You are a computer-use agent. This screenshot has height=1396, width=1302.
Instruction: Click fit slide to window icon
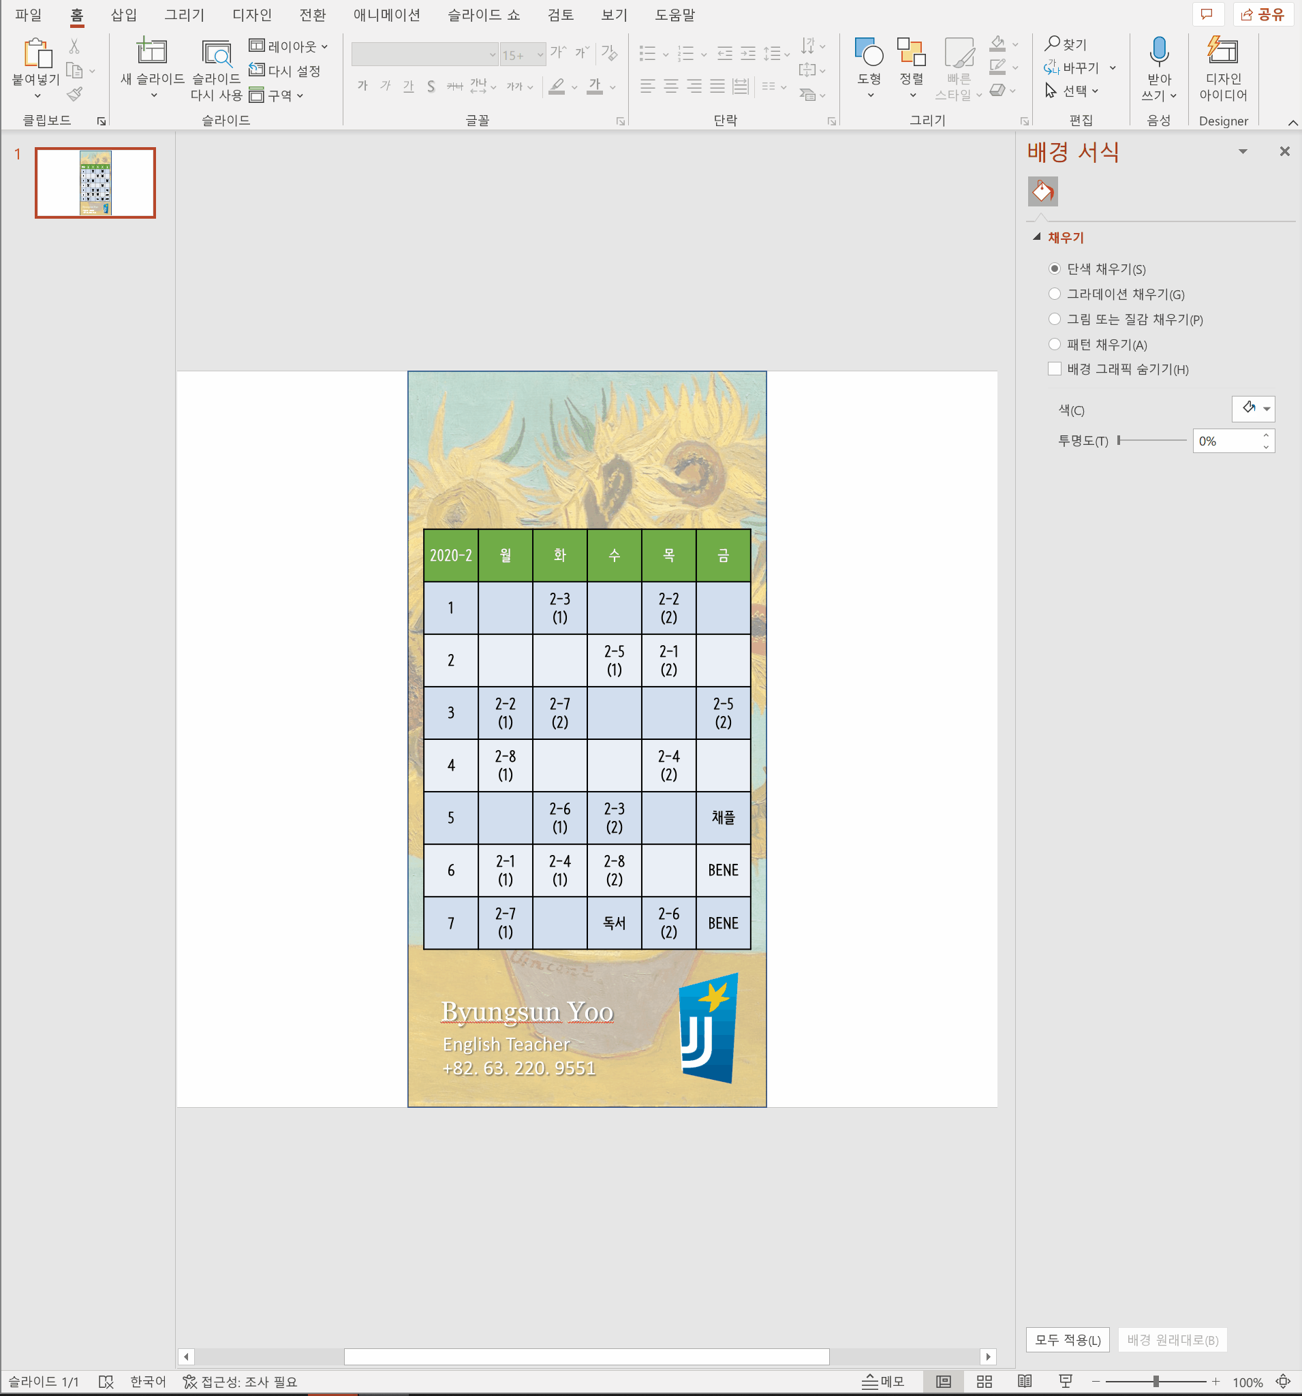pyautogui.click(x=1283, y=1381)
